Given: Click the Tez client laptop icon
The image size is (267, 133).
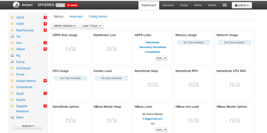Looking at the screenshot, I should click(12, 37).
